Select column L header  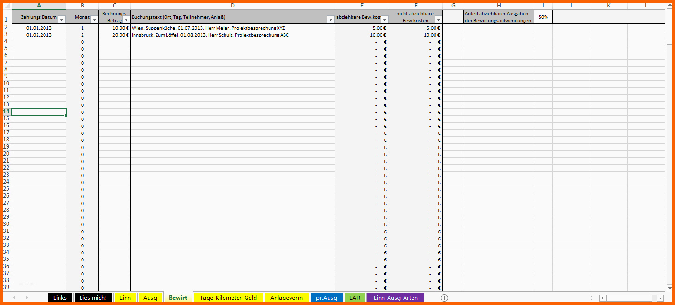(646, 6)
